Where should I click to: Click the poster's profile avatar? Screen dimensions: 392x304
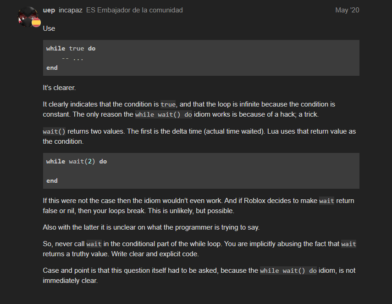[27, 16]
